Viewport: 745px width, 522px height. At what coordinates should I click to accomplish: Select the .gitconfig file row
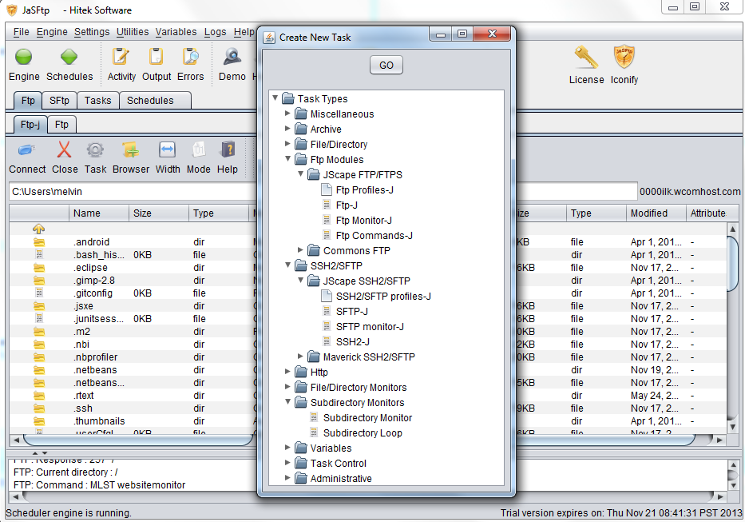tap(131, 293)
